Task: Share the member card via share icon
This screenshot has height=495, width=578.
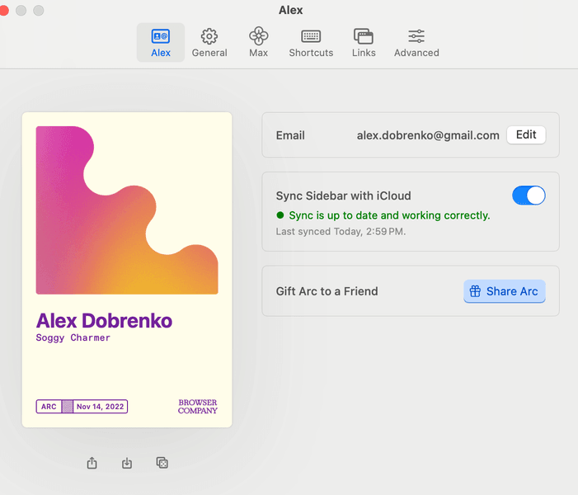Action: point(92,463)
